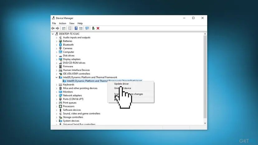The width and height of the screenshot is (258, 145).
Task: Expand the Ports (COM & LPT) category
Action: [56, 99]
